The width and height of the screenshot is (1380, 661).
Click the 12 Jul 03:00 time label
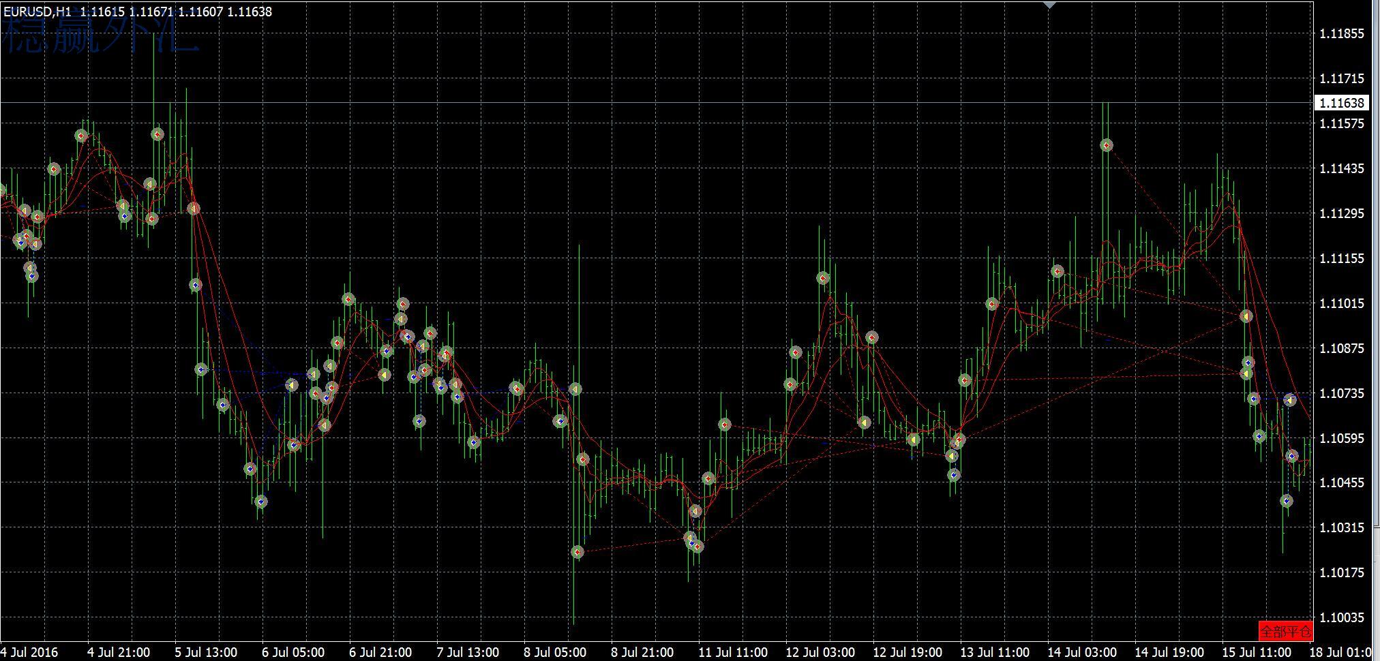[x=820, y=652]
